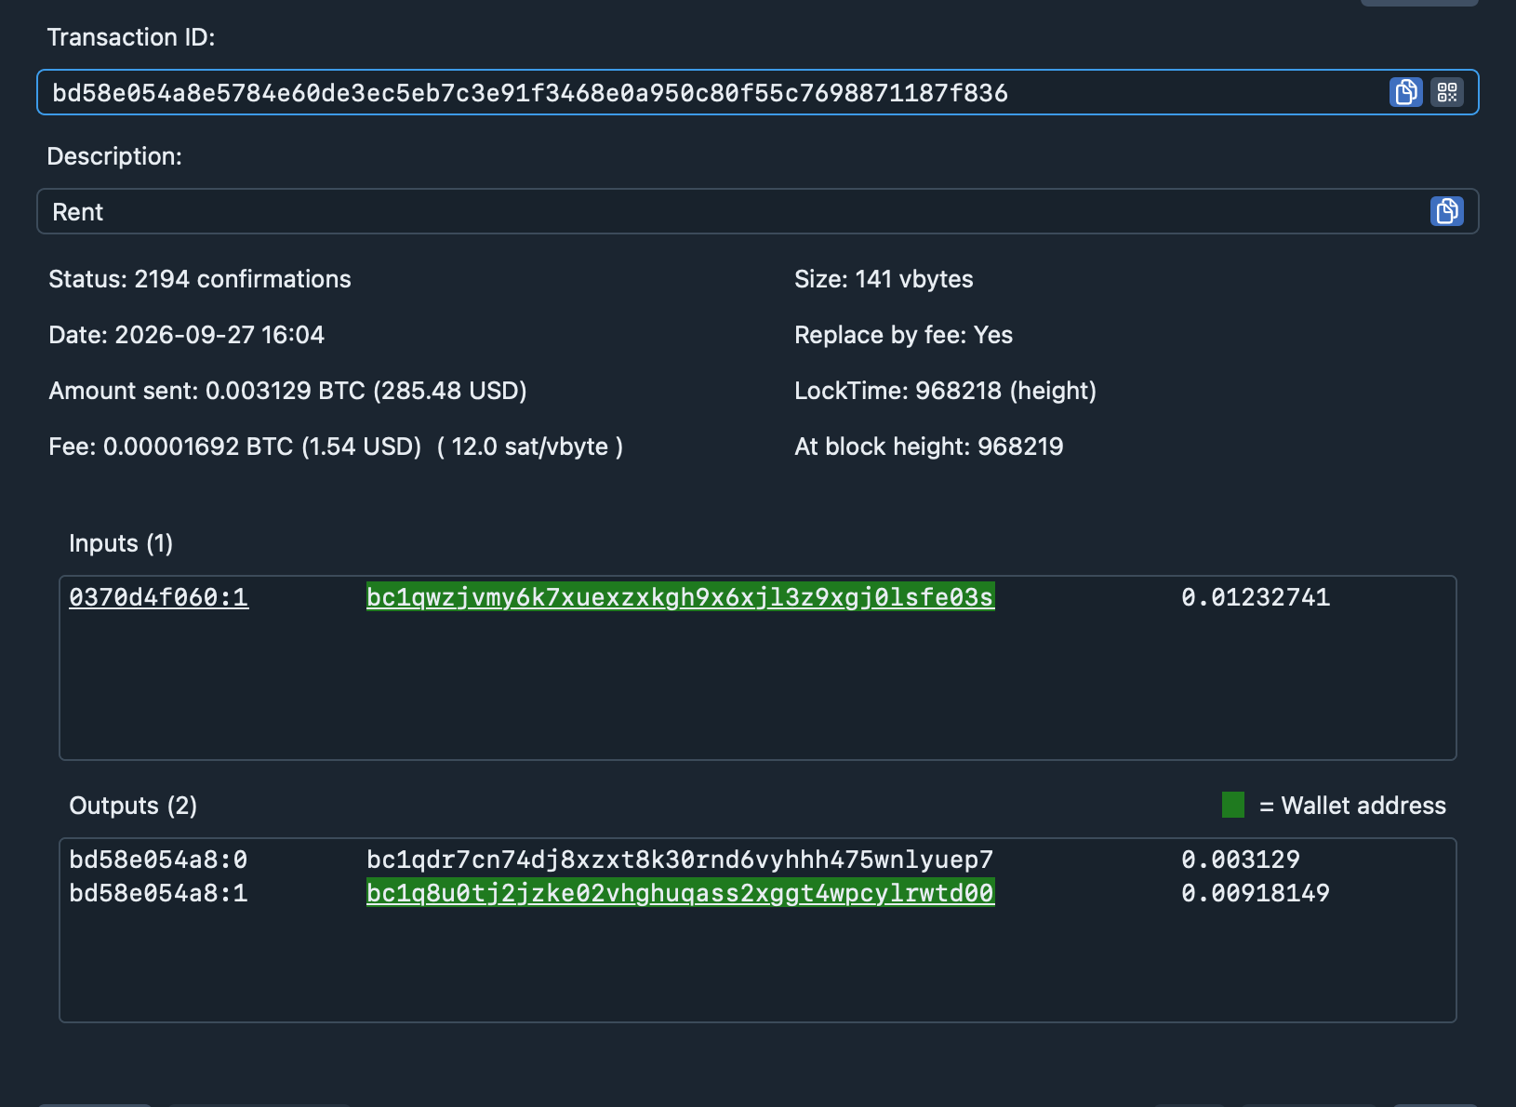Image resolution: width=1516 pixels, height=1107 pixels.
Task: Click At block height 968219 text
Action: (928, 447)
